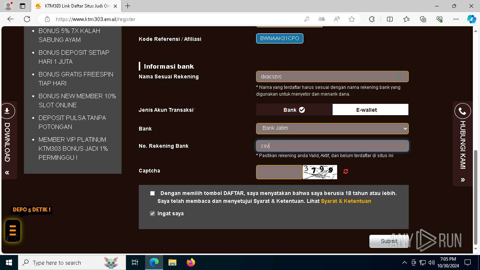Open the profile avatar icon
The width and height of the screenshot is (480, 270).
pos(8,6)
